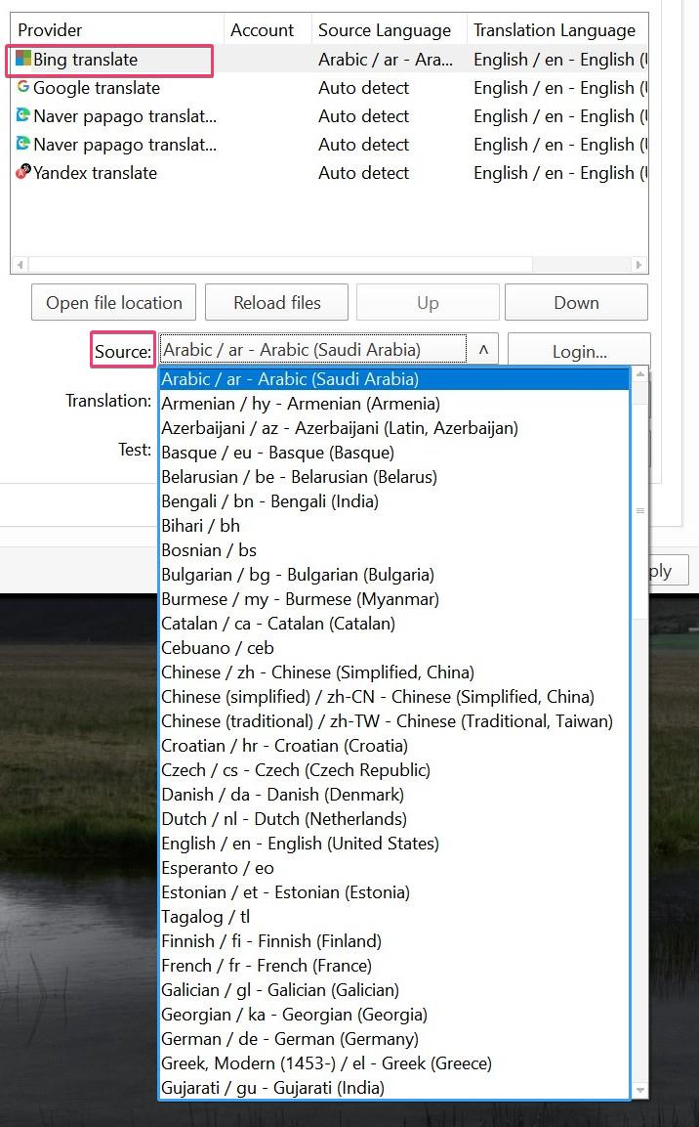Select Bihari / bh option

[394, 526]
